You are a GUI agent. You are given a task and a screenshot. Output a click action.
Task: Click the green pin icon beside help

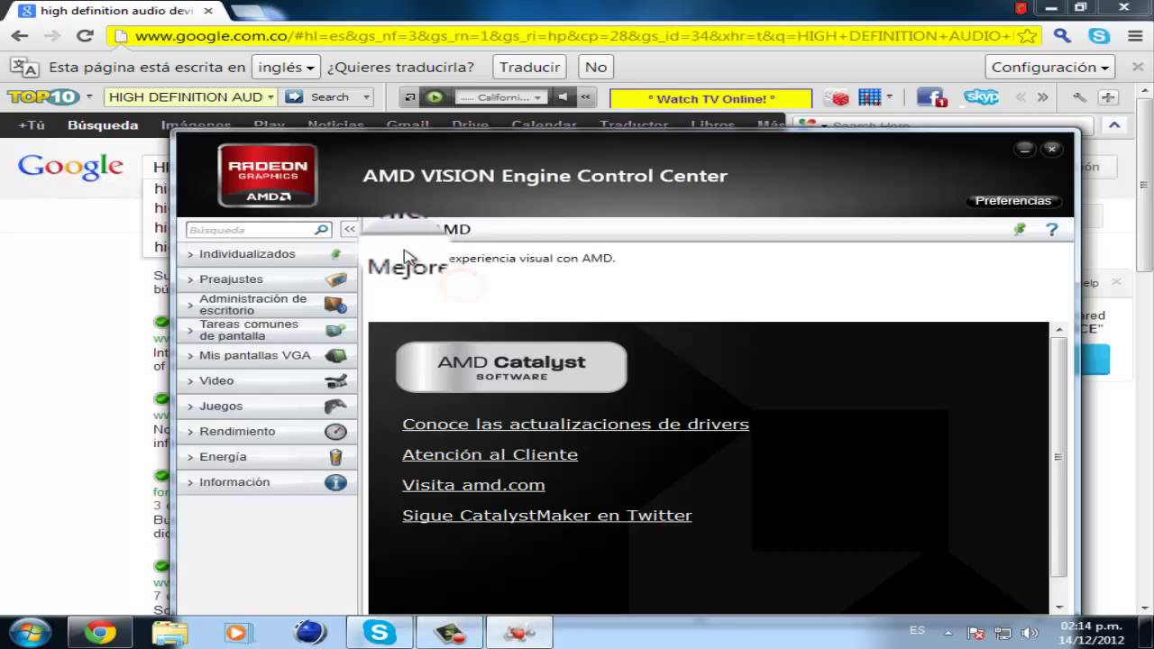pos(1020,230)
